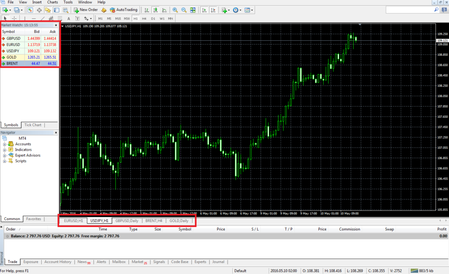
Task: Click the Tile Windows icon
Action: (x=192, y=10)
